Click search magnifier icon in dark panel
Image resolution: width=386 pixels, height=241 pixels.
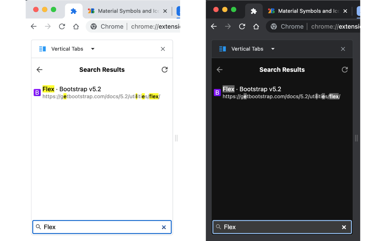pyautogui.click(x=218, y=227)
